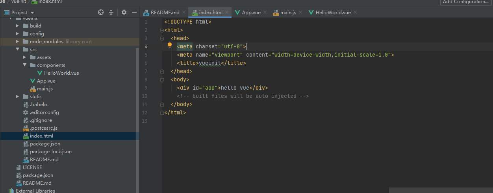Select README.md below package-lock.json
The image size is (493, 193).
44,160
